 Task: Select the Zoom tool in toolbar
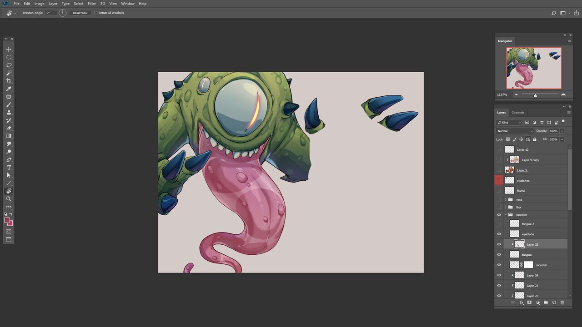tap(9, 199)
